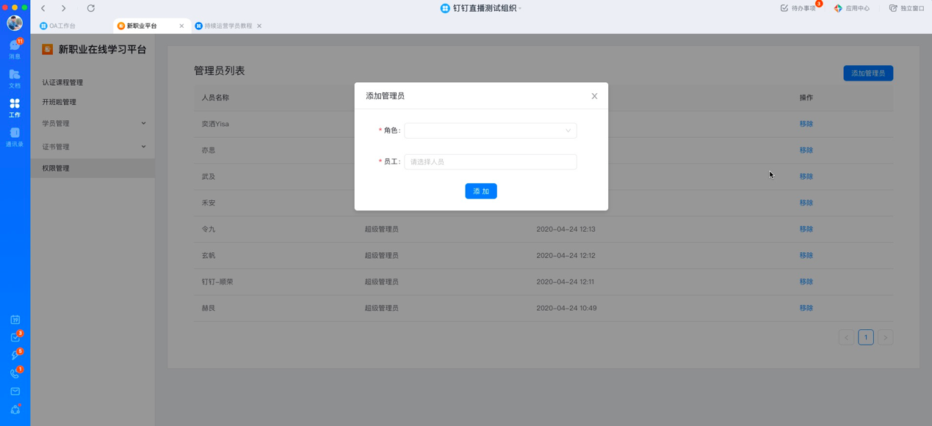Switch to the OA工作台 tab
Screen dimensions: 932x426
62,26
